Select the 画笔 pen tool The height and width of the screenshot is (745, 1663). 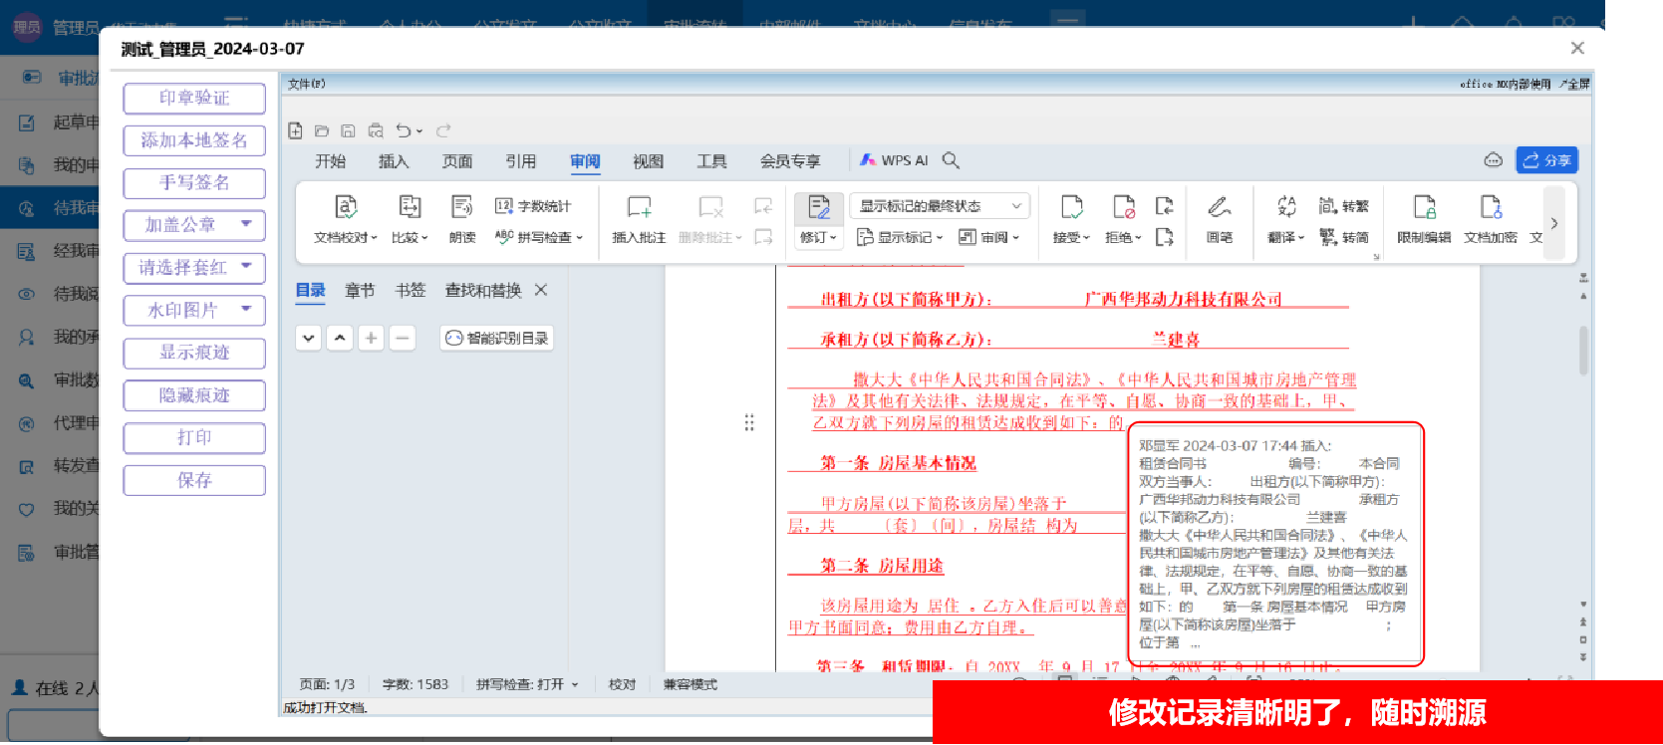tap(1220, 219)
